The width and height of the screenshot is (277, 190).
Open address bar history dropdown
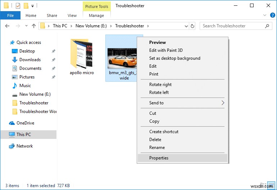(x=186, y=26)
